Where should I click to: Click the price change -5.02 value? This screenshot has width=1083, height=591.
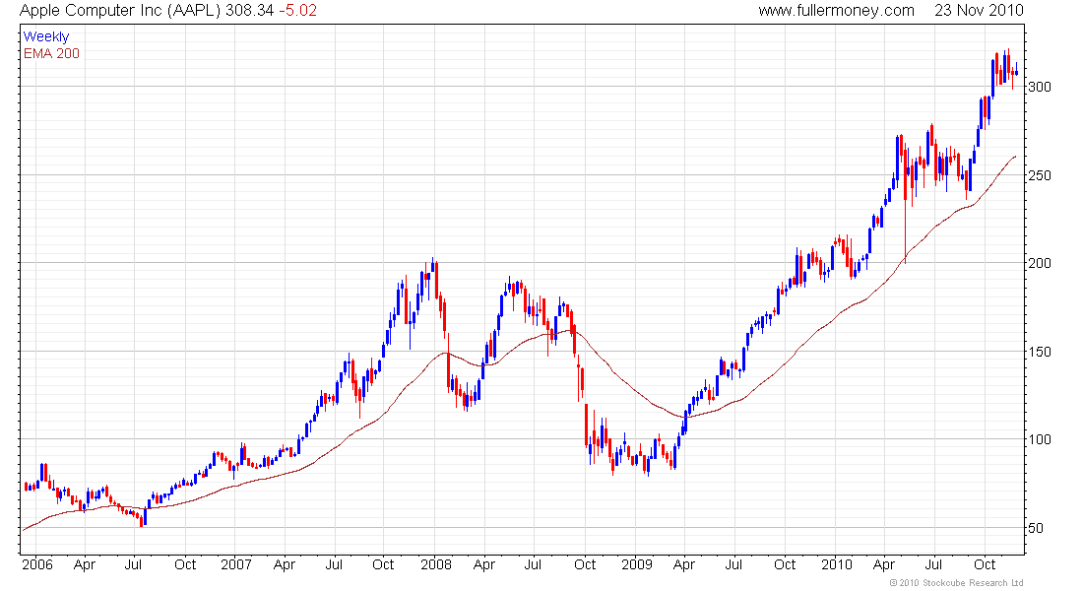(x=297, y=11)
